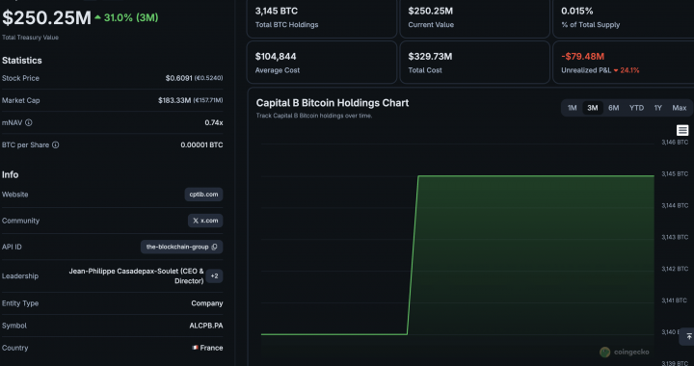
Task: Click the 3,142 BTC axis label
Action: click(x=675, y=269)
